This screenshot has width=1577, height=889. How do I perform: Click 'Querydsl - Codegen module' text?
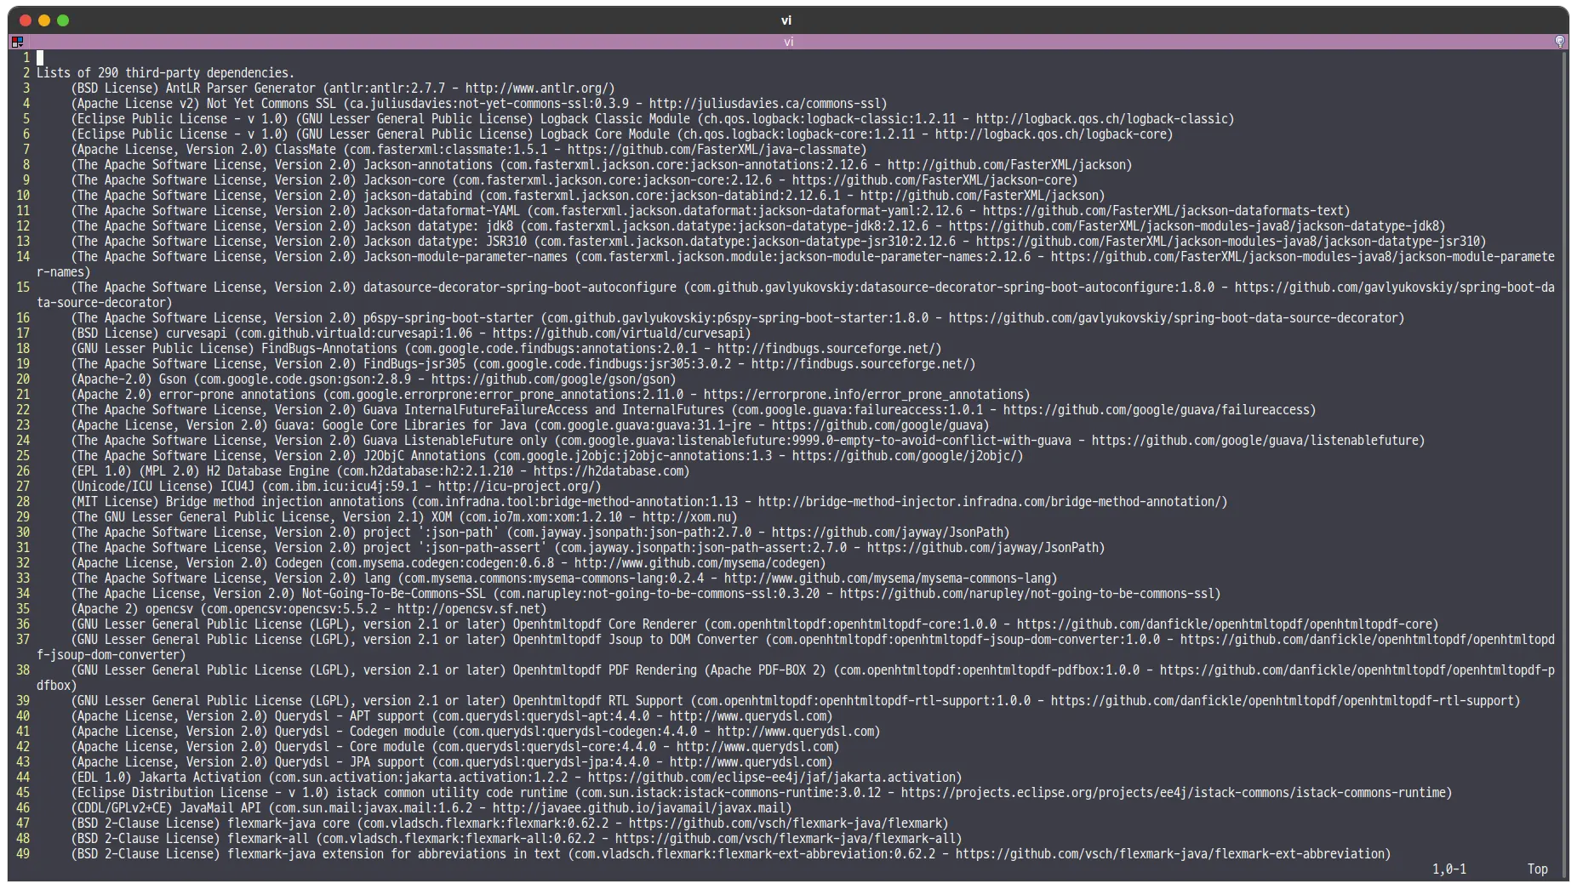360,732
